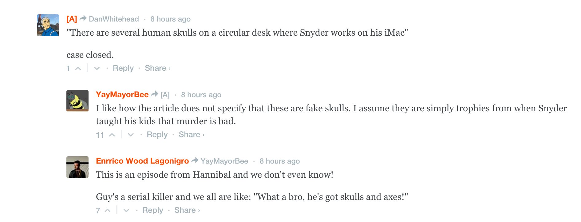Open Enrrico Wood Lagonigro's profile link
The width and height of the screenshot is (581, 222).
pos(142,161)
